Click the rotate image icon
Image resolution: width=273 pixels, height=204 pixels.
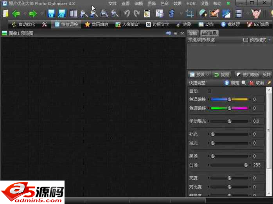click(x=171, y=14)
